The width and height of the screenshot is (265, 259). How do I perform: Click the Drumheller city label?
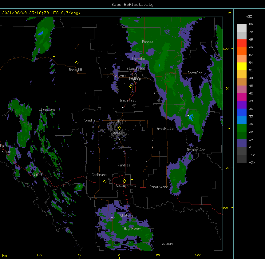[x=196, y=150]
